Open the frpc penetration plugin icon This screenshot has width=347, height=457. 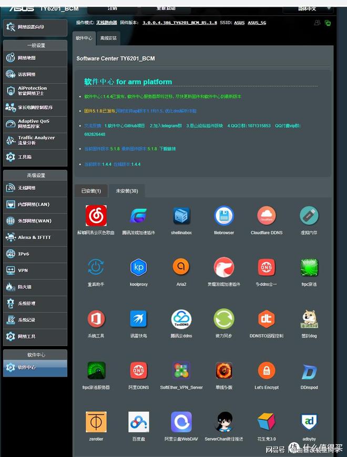(x=309, y=267)
